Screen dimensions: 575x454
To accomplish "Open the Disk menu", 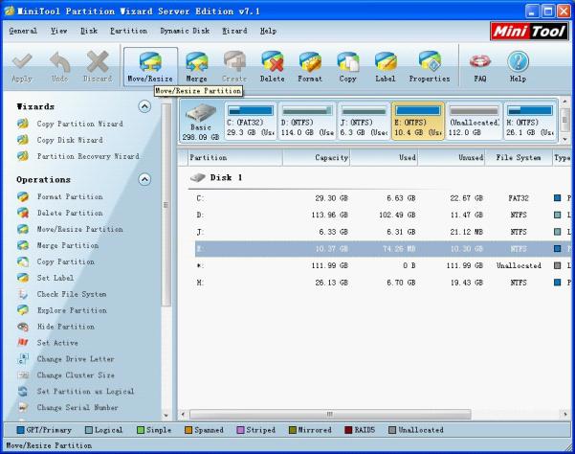I will 89,31.
